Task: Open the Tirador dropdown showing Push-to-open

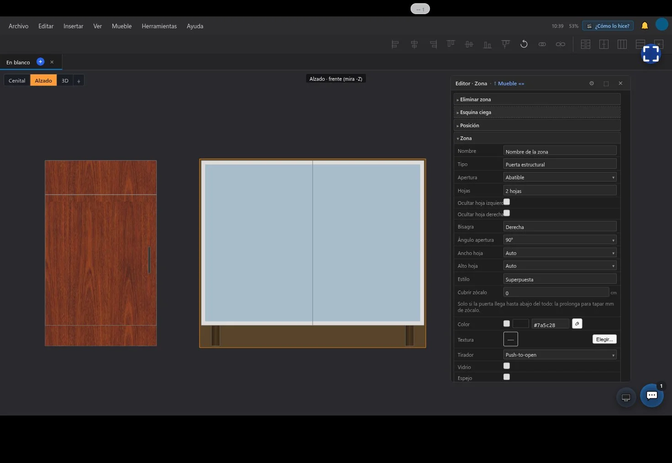Action: 560,354
